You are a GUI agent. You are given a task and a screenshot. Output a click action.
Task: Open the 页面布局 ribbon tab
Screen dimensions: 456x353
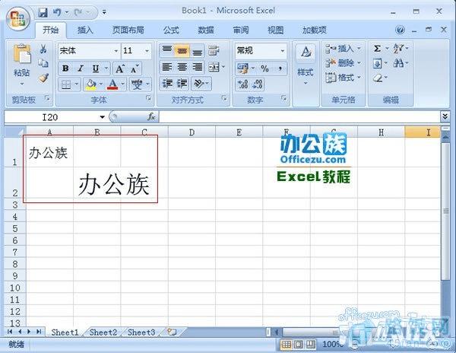click(128, 30)
